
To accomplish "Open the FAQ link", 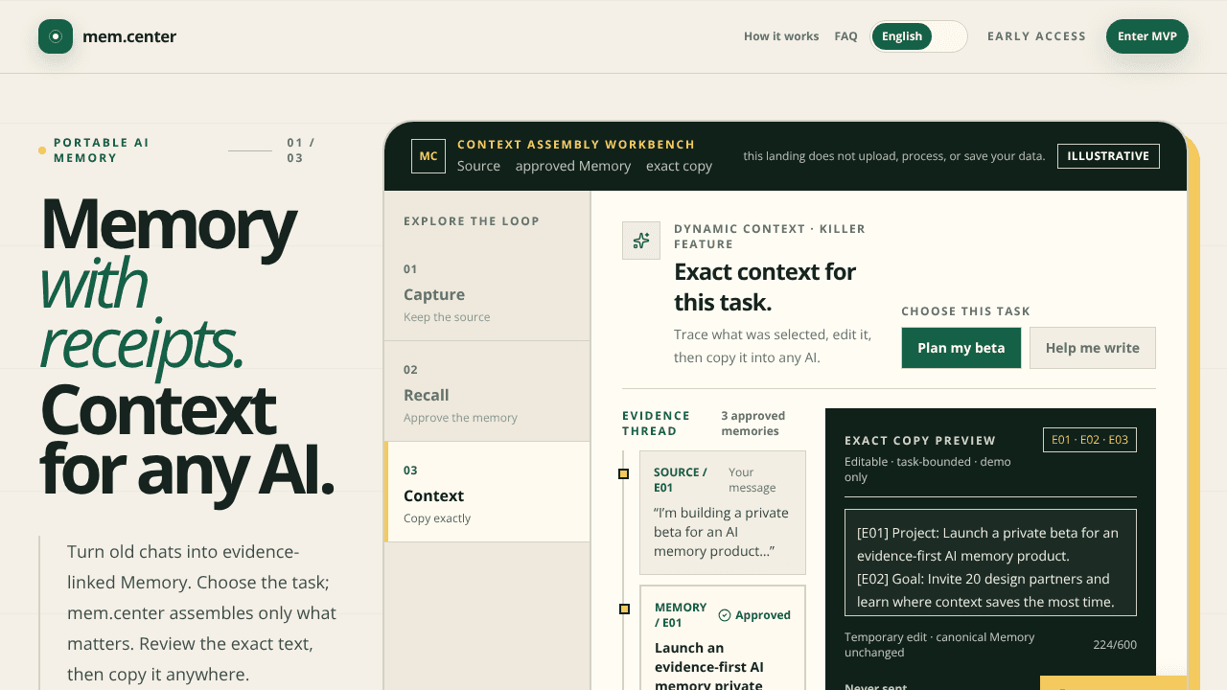I will pos(846,36).
